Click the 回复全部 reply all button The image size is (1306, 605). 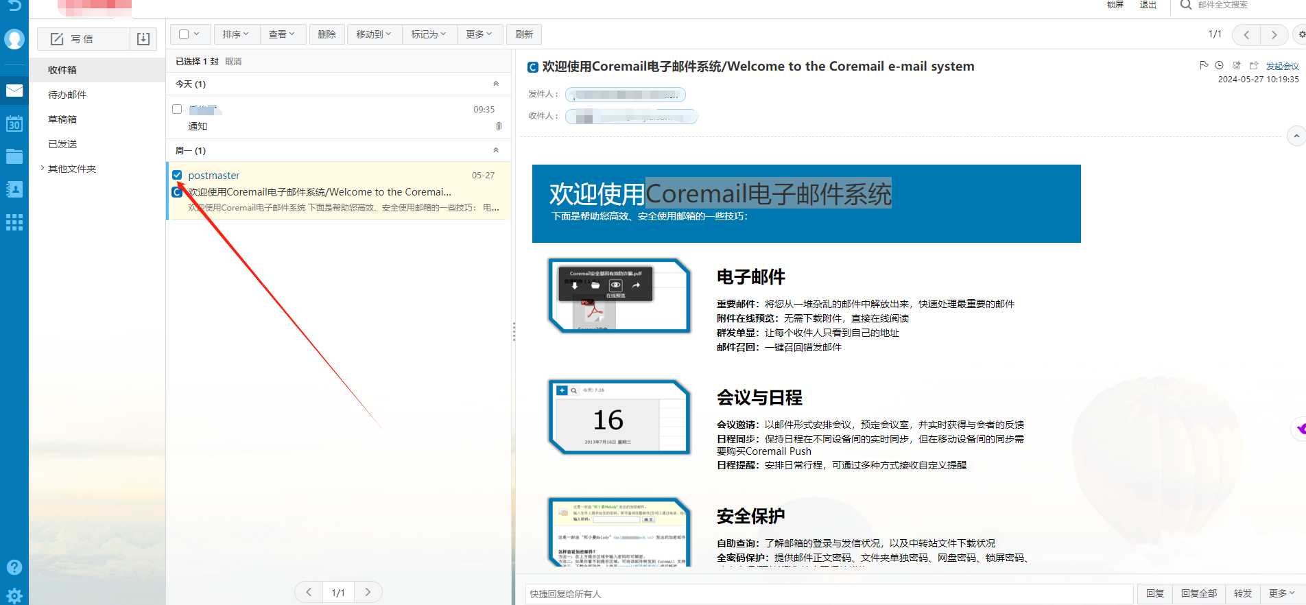click(1199, 593)
